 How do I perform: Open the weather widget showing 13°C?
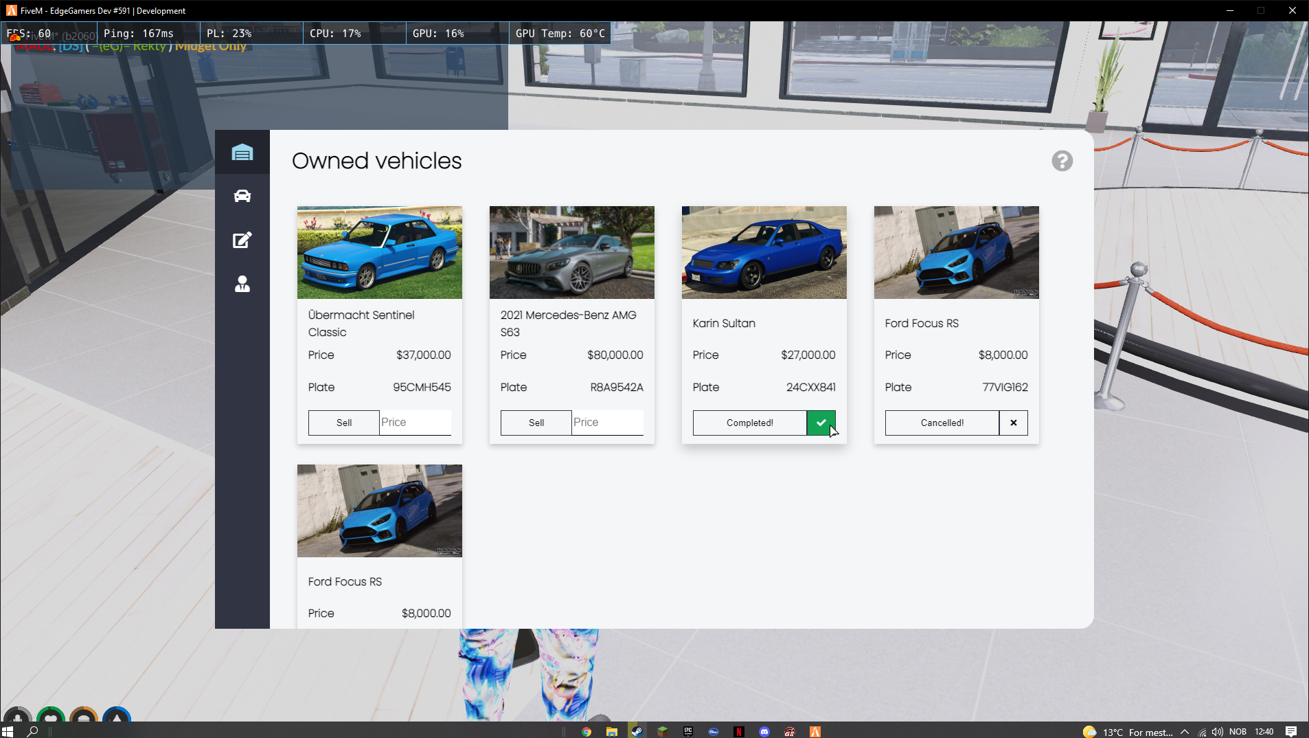(x=1128, y=732)
